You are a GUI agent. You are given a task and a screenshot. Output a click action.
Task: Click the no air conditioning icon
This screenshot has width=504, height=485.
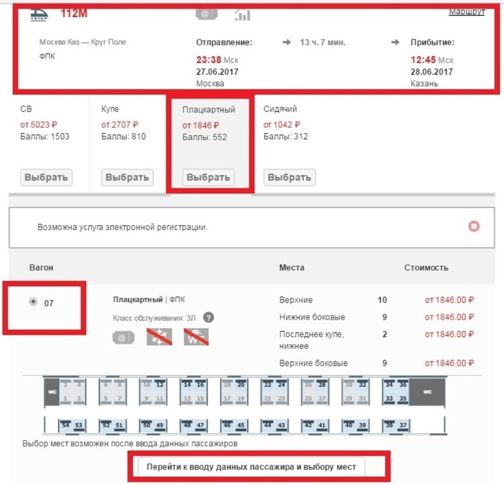coord(159,337)
